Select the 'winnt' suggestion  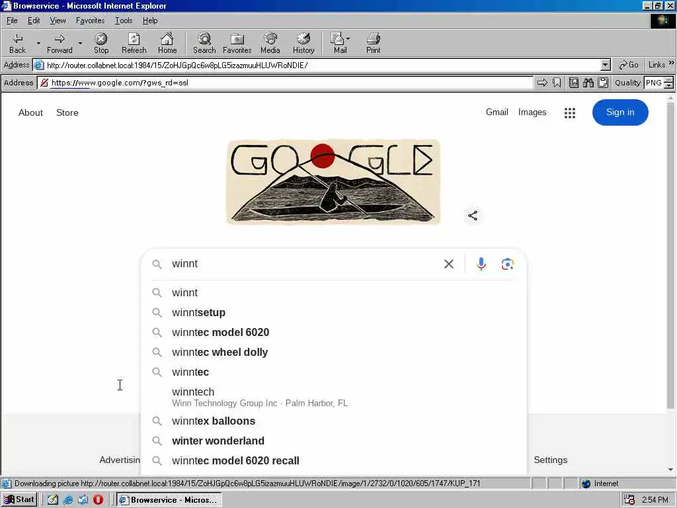pos(334,293)
